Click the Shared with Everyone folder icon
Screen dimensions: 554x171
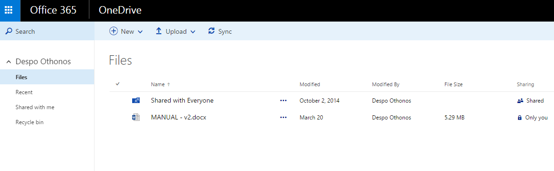click(136, 101)
